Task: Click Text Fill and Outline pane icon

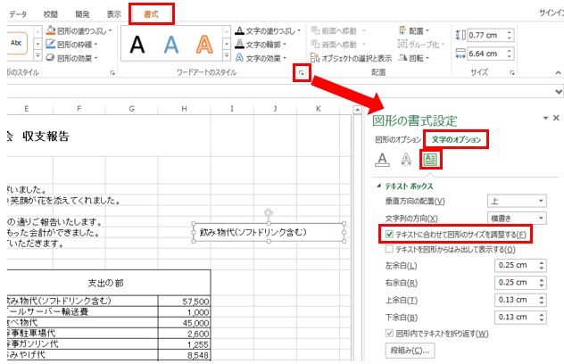Action: click(382, 160)
